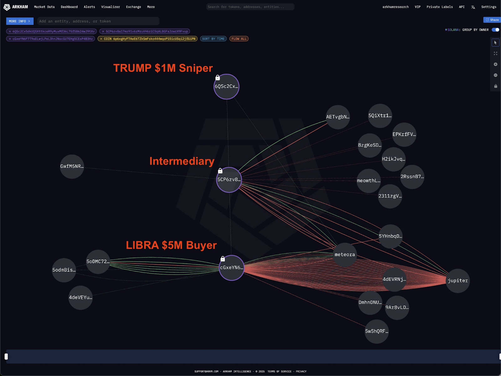
Task: Click the lock icon in right toolbar
Action: click(x=495, y=86)
